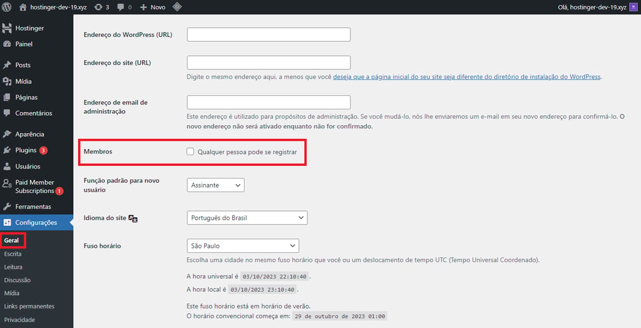641x328 pixels.
Task: Click the Aparência brush icon
Action: (7, 134)
